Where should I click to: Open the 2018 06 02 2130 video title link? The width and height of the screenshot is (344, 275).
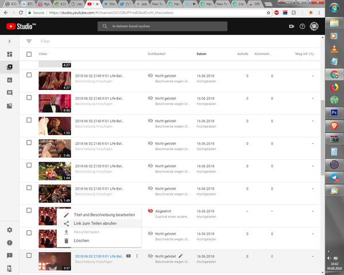click(x=99, y=256)
